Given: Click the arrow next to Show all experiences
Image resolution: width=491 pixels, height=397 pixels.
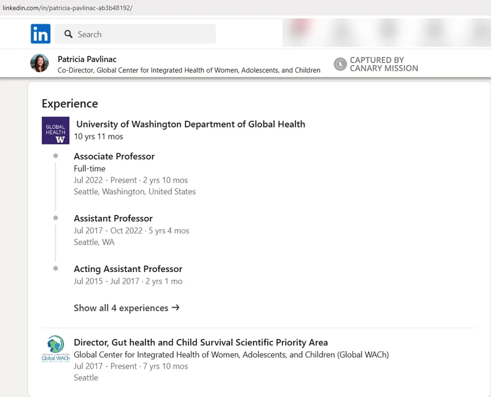Looking at the screenshot, I should [x=176, y=308].
